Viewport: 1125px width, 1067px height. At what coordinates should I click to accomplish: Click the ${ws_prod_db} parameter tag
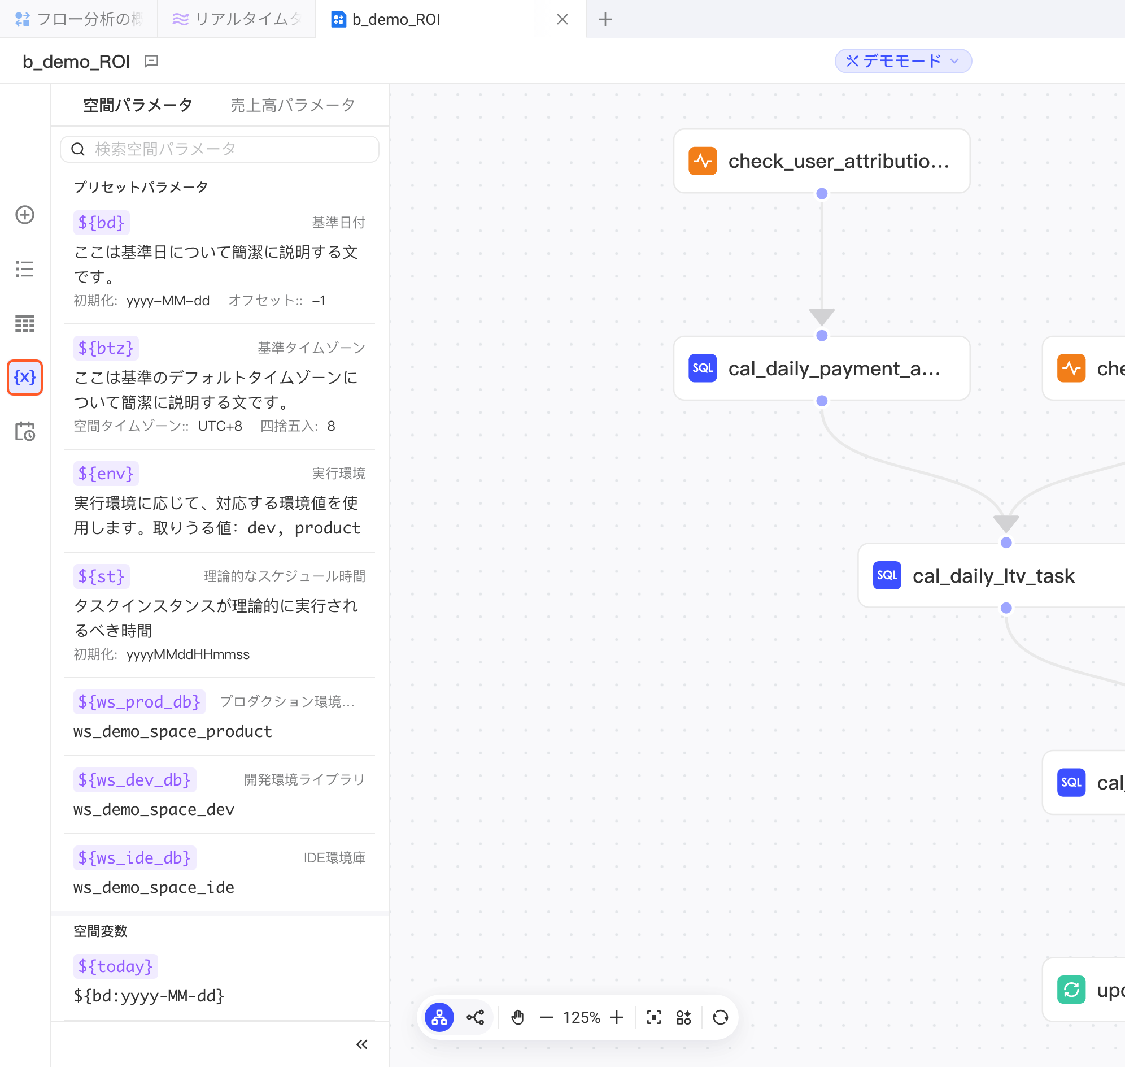(139, 701)
